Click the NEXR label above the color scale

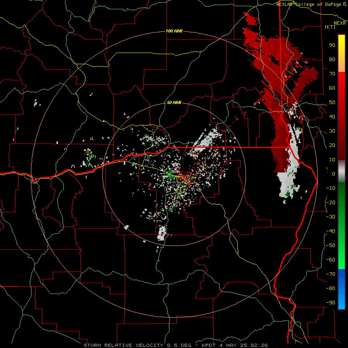click(x=340, y=23)
